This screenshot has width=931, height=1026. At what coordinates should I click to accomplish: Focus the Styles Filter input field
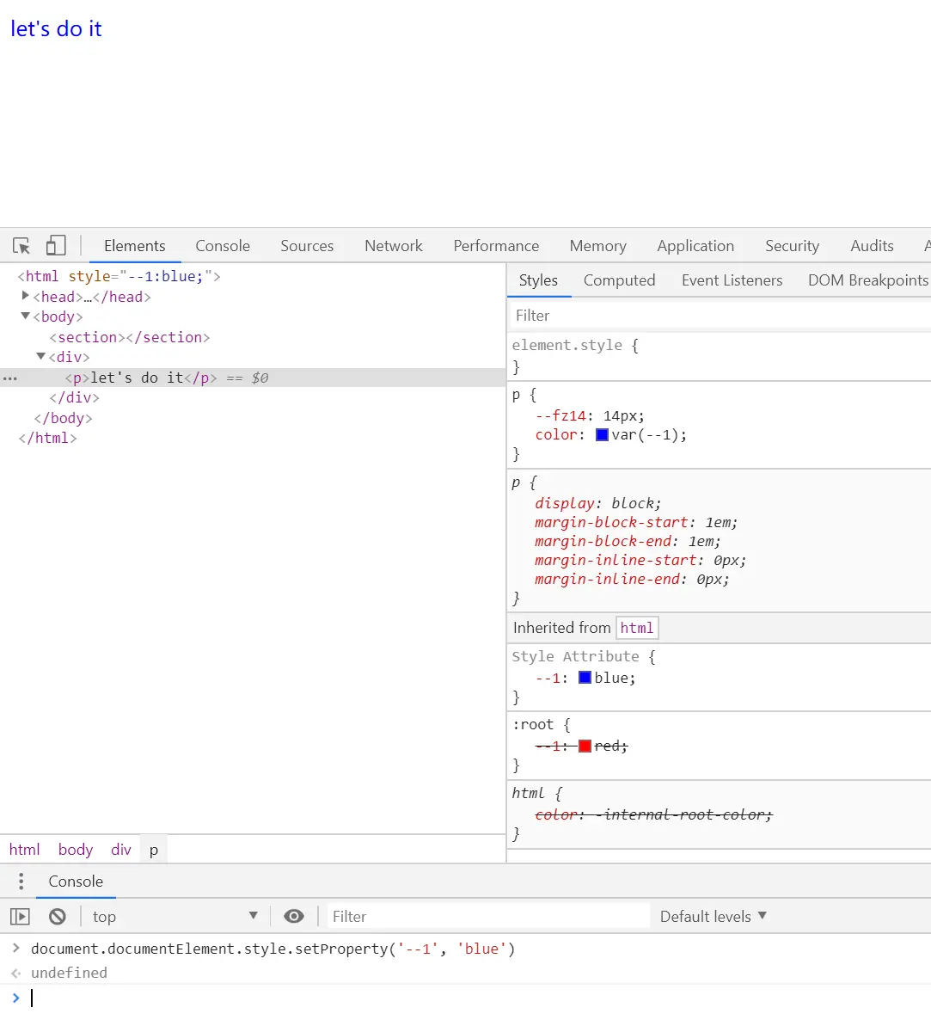pyautogui.click(x=720, y=316)
